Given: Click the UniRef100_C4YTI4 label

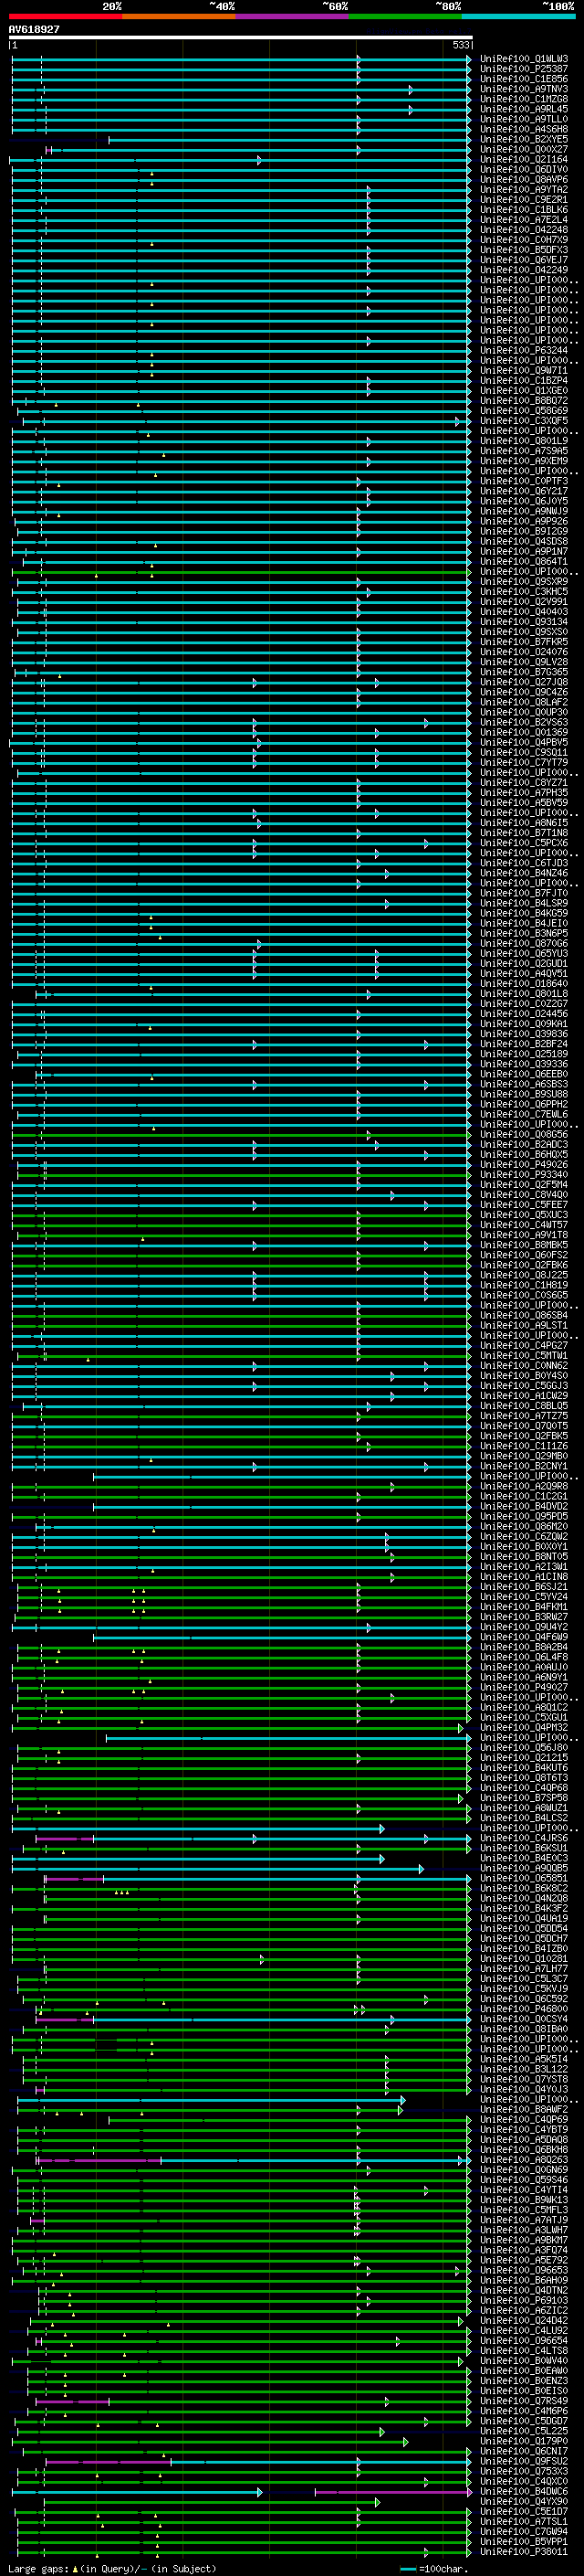Looking at the screenshot, I should (x=524, y=2190).
